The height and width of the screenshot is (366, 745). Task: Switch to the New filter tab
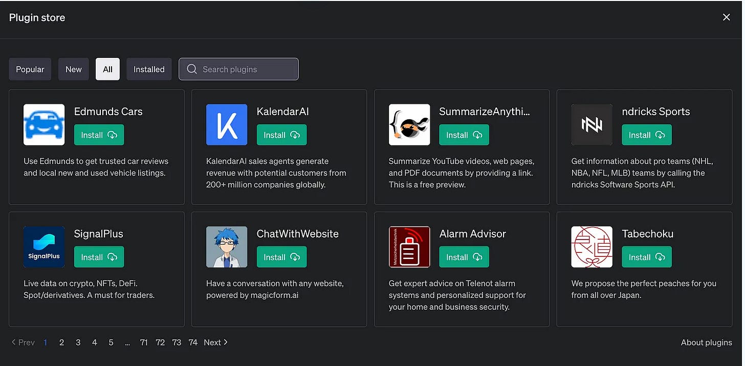(74, 69)
